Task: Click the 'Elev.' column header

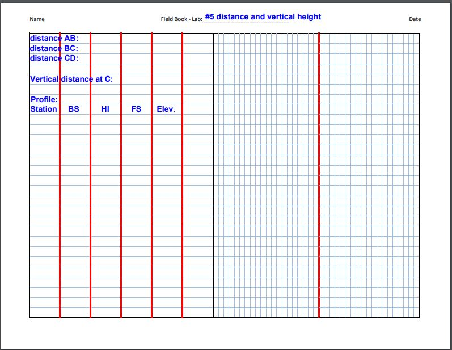Action: pyautogui.click(x=166, y=109)
